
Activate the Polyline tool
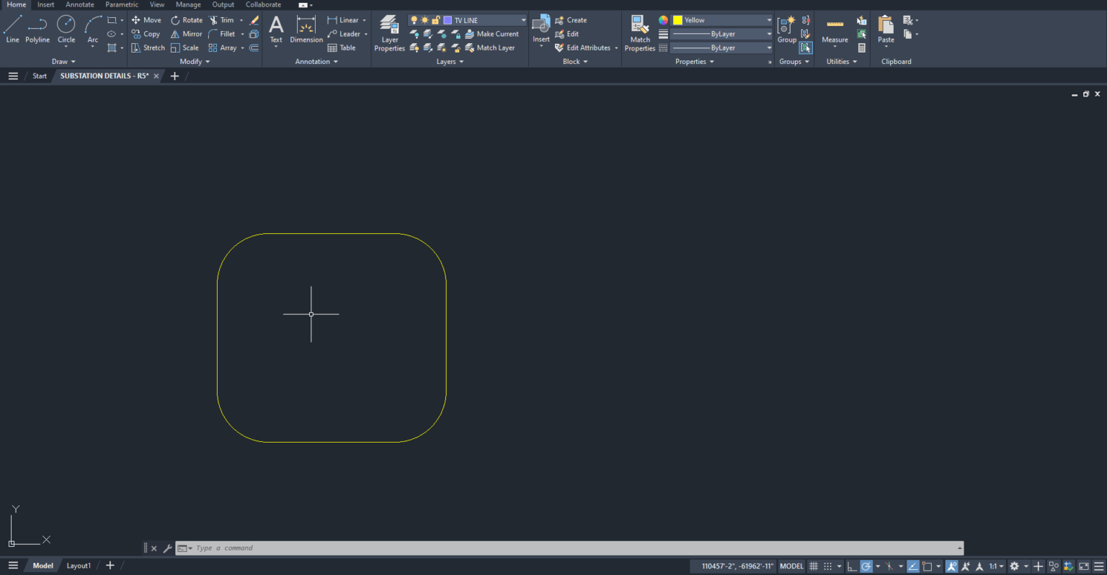pos(37,30)
